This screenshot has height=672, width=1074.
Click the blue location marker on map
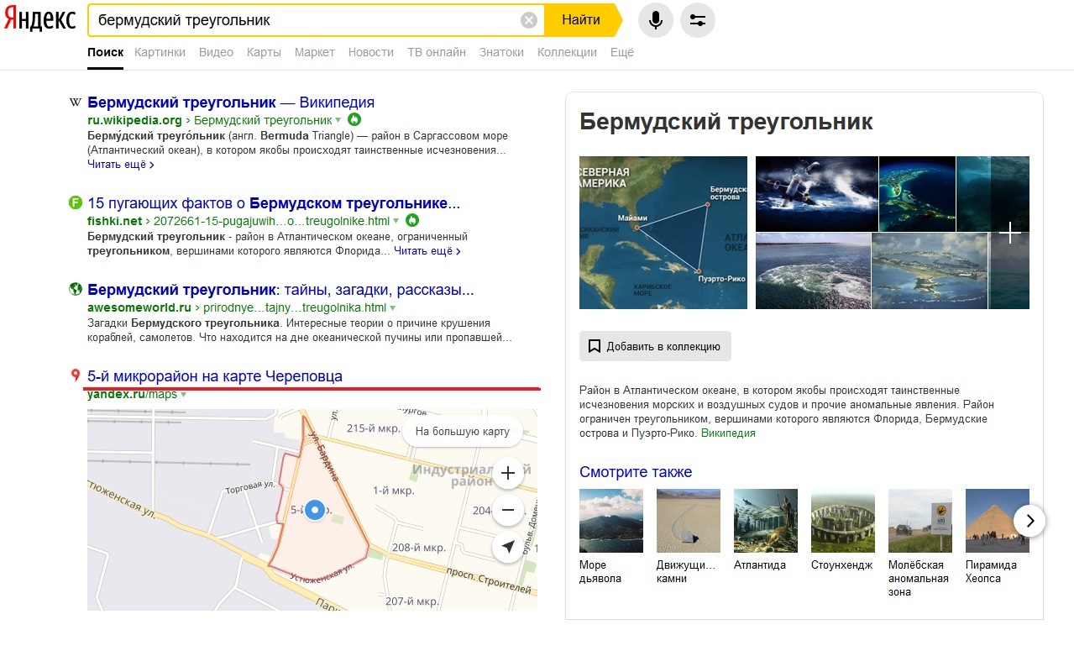(x=315, y=509)
